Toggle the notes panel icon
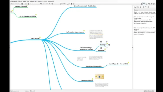 click(144, 4)
